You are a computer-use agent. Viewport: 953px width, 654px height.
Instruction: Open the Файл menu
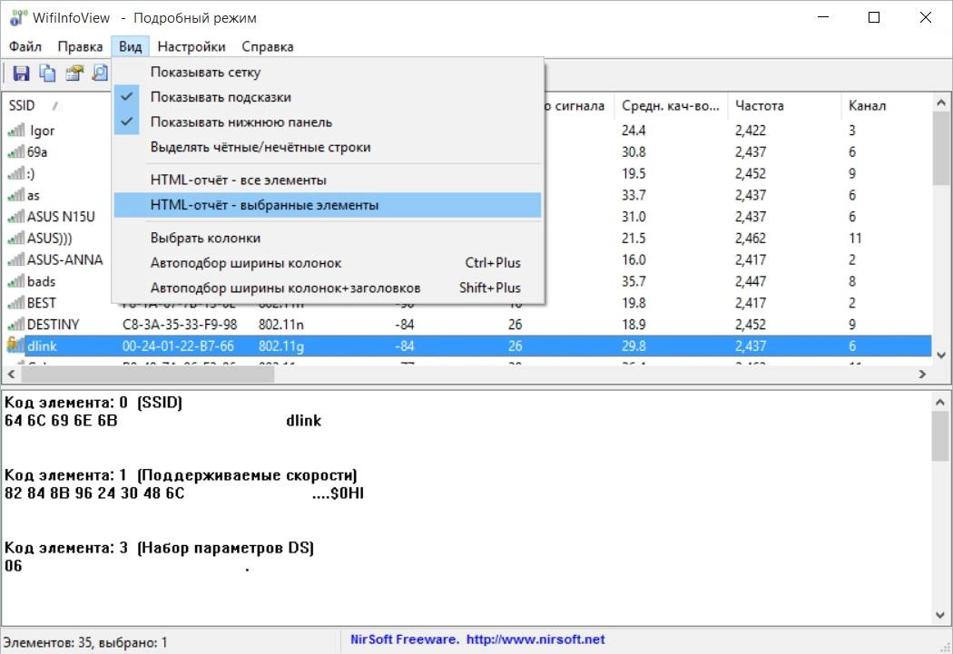(25, 47)
